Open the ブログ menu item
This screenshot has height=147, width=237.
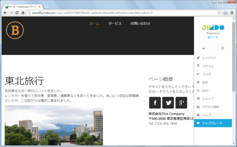(x=213, y=74)
